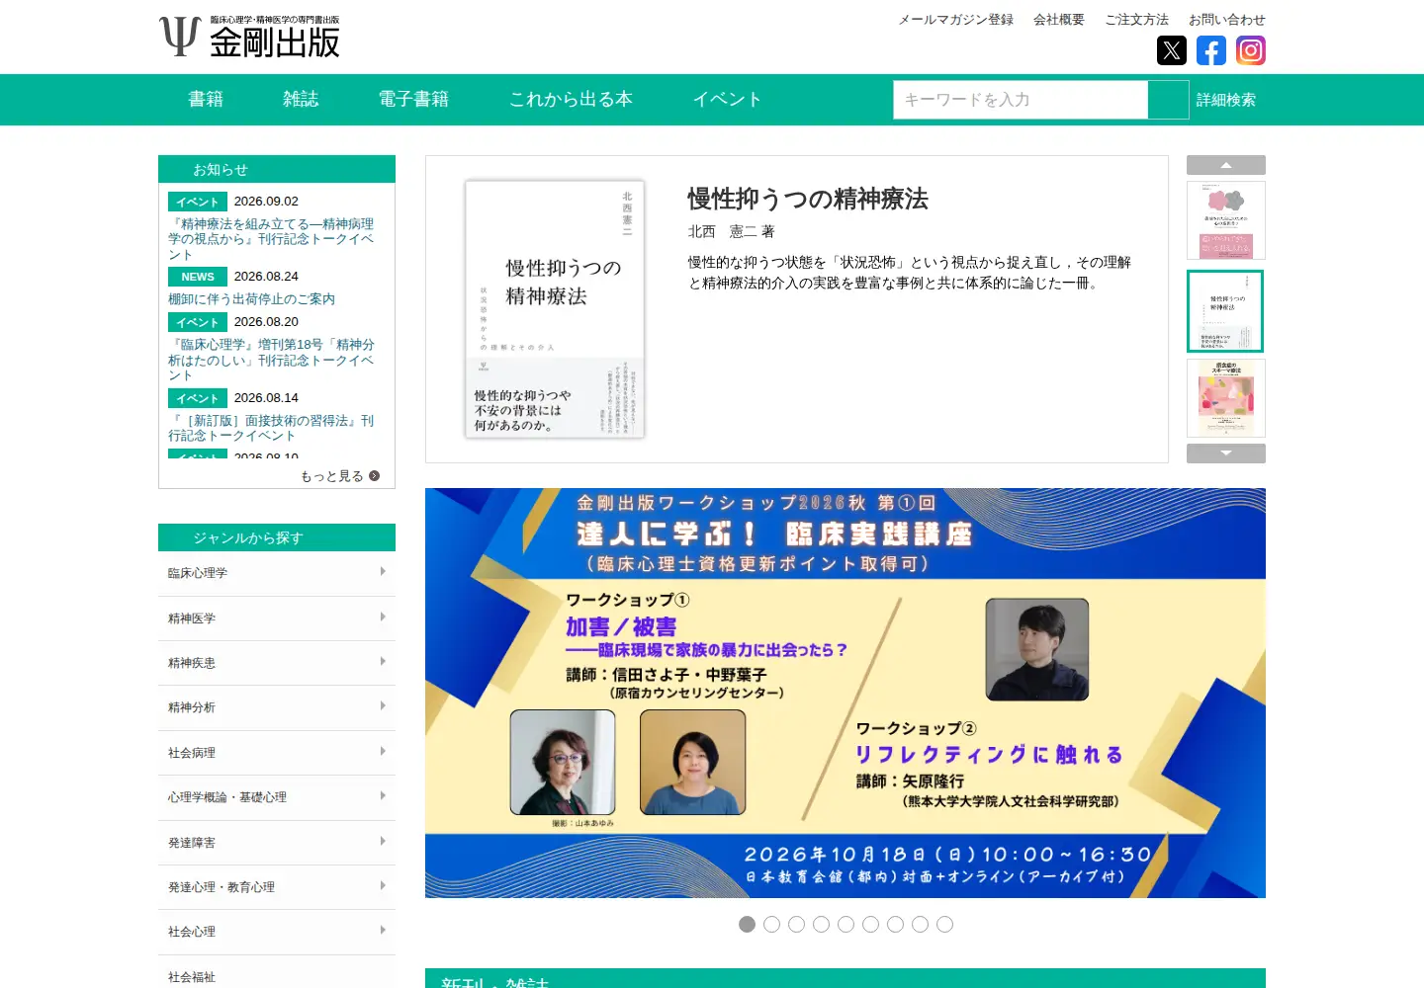Expand the 精神疾患 genre
This screenshot has height=988, width=1424.
[x=277, y=663]
